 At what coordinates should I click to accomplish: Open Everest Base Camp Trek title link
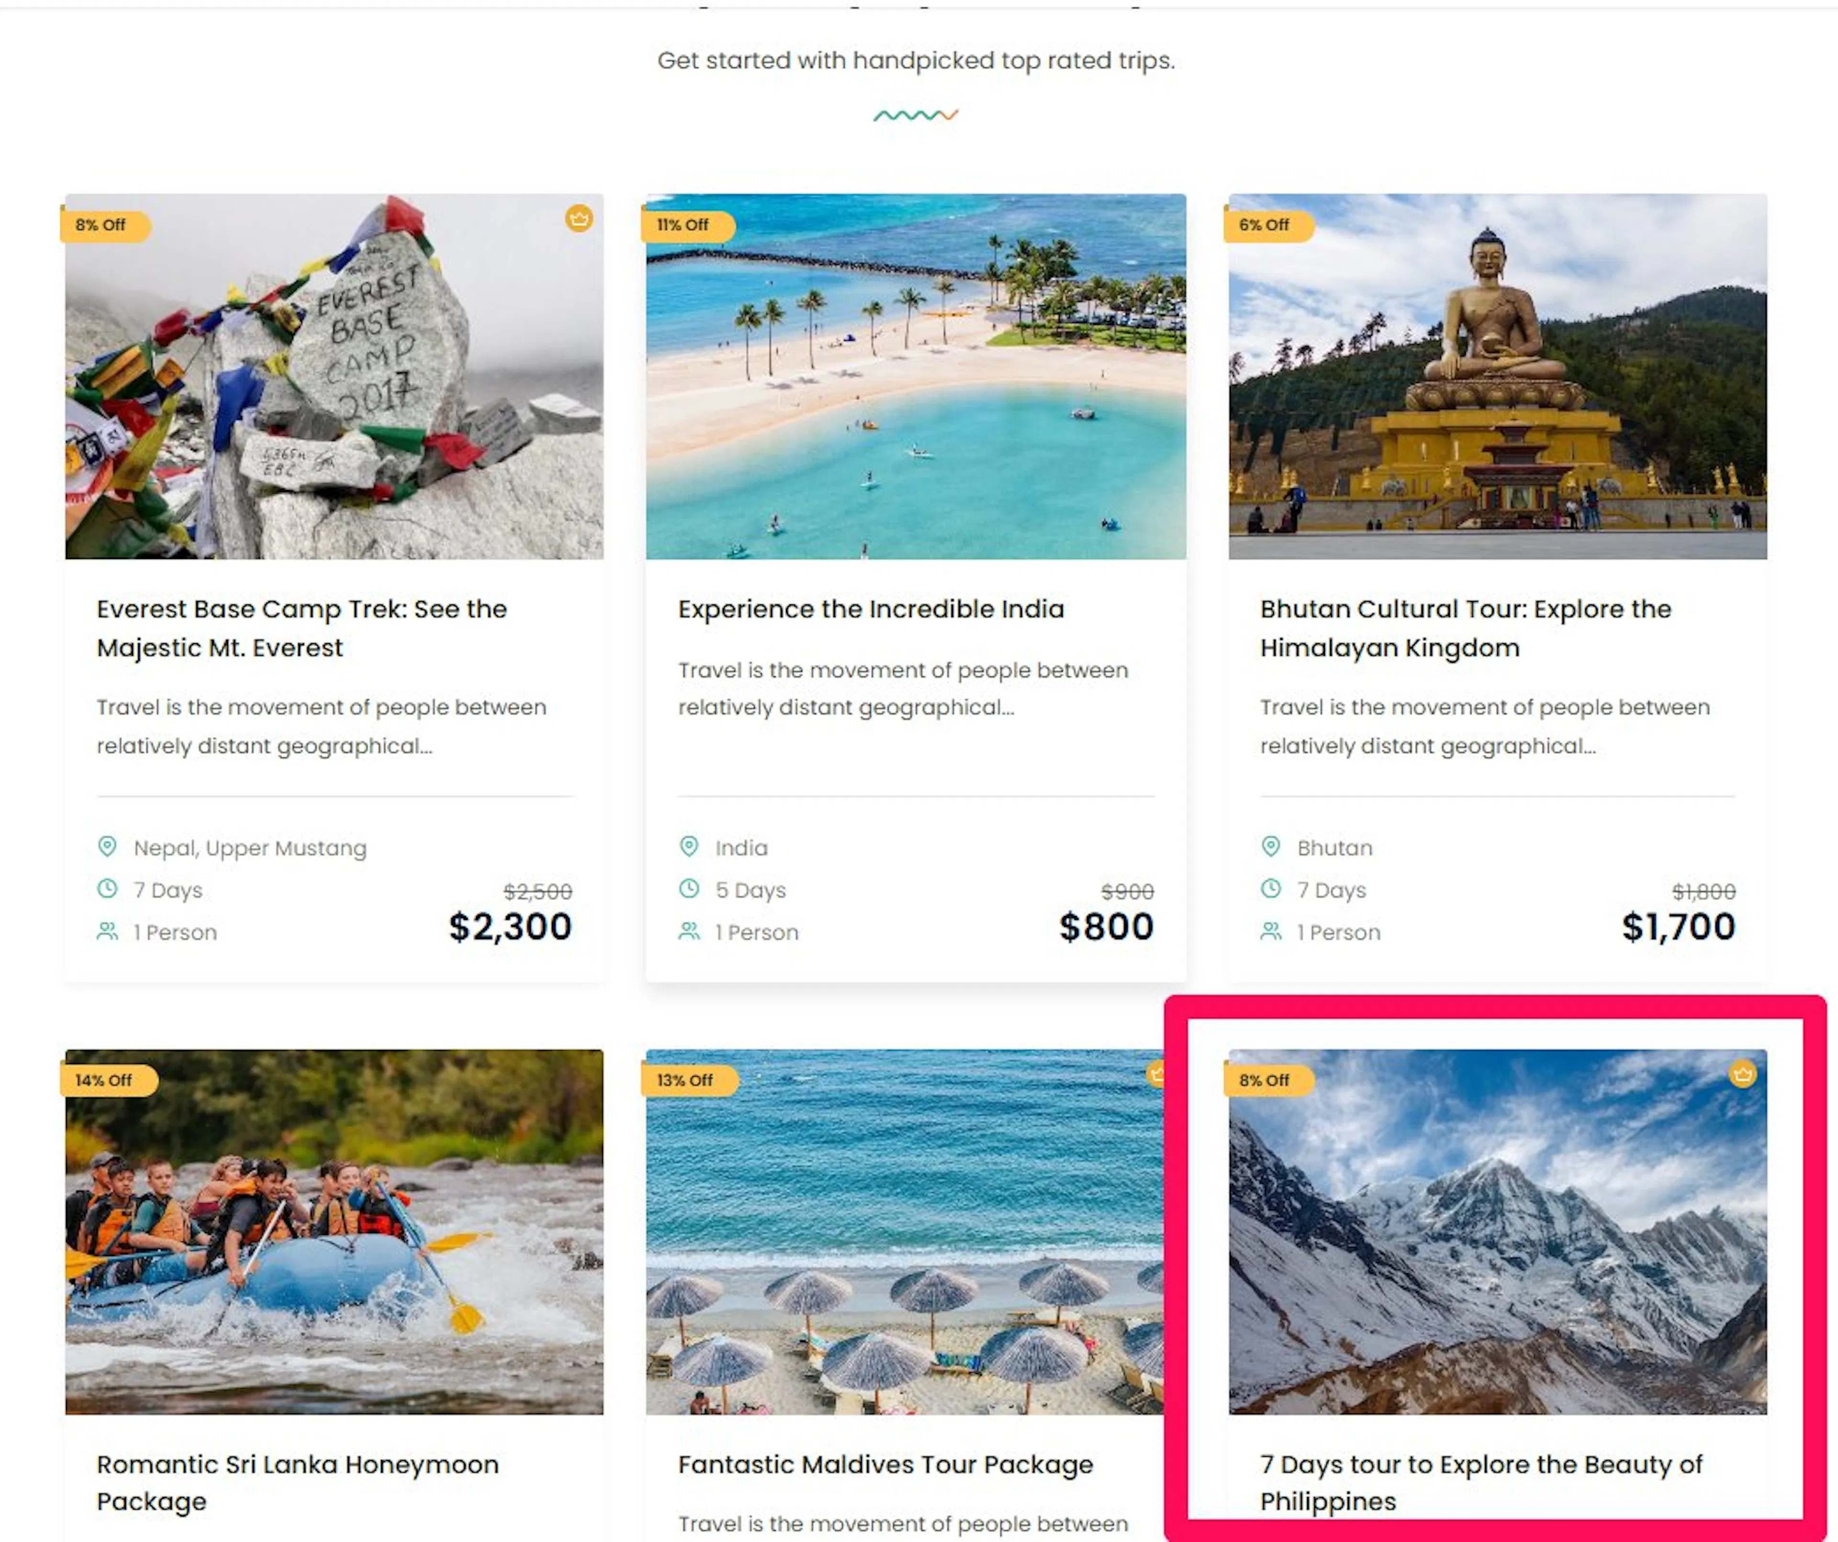tap(302, 628)
